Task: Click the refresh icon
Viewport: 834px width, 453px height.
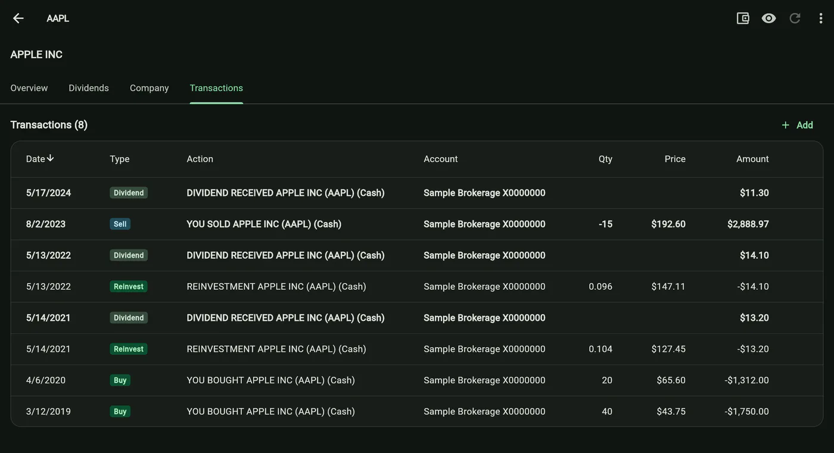Action: (x=795, y=18)
